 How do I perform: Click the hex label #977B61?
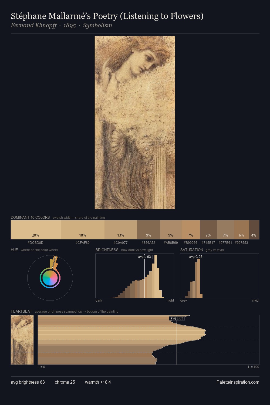coord(225,242)
